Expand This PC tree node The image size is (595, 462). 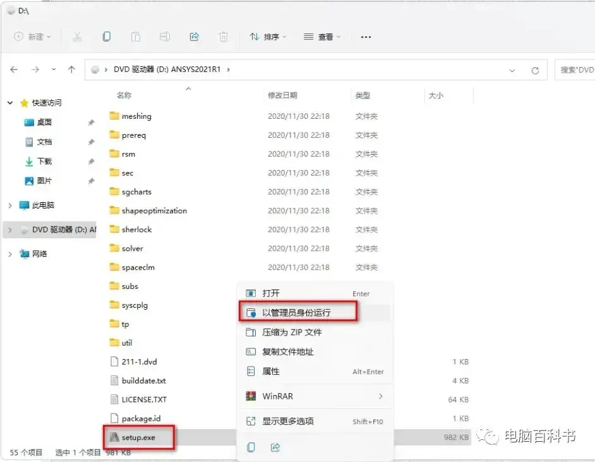click(x=10, y=205)
